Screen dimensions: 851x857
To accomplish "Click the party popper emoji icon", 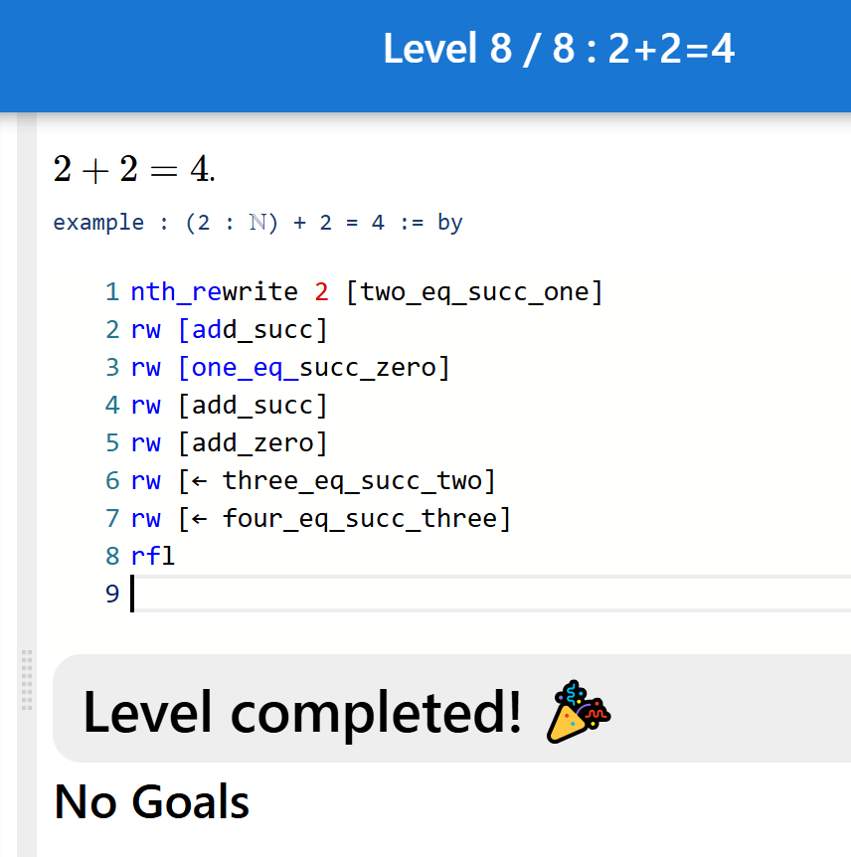I will [579, 712].
